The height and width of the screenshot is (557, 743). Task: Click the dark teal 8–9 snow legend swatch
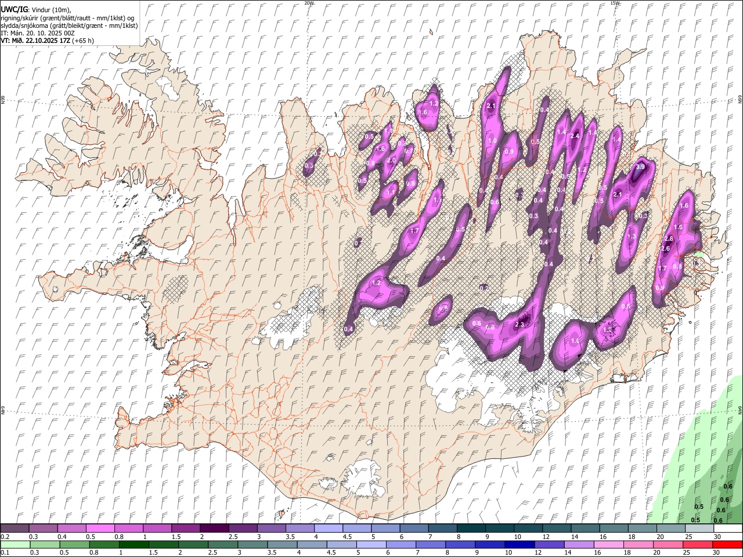click(x=471, y=529)
